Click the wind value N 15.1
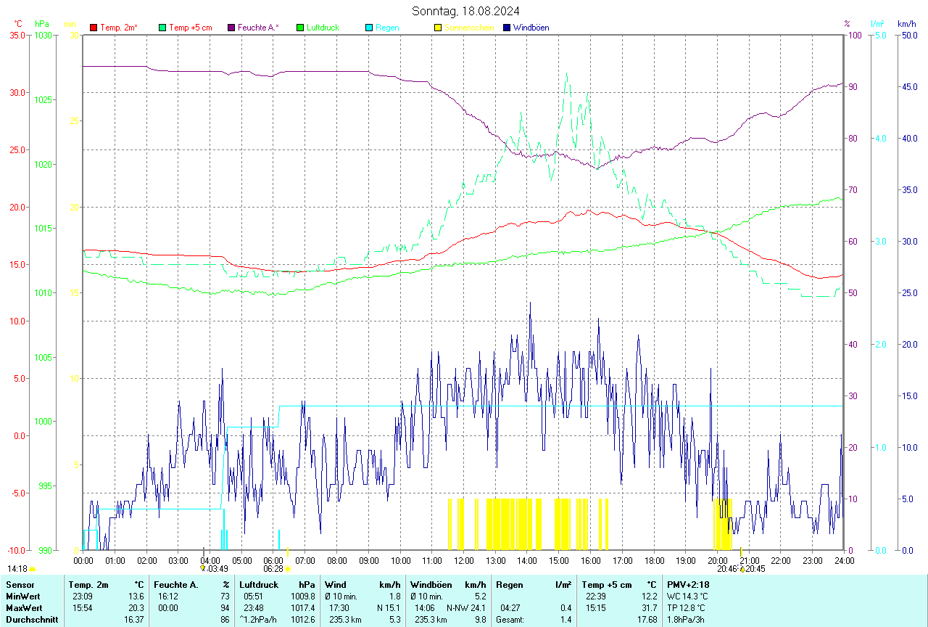Screen dimensions: 928x627 tap(389, 607)
